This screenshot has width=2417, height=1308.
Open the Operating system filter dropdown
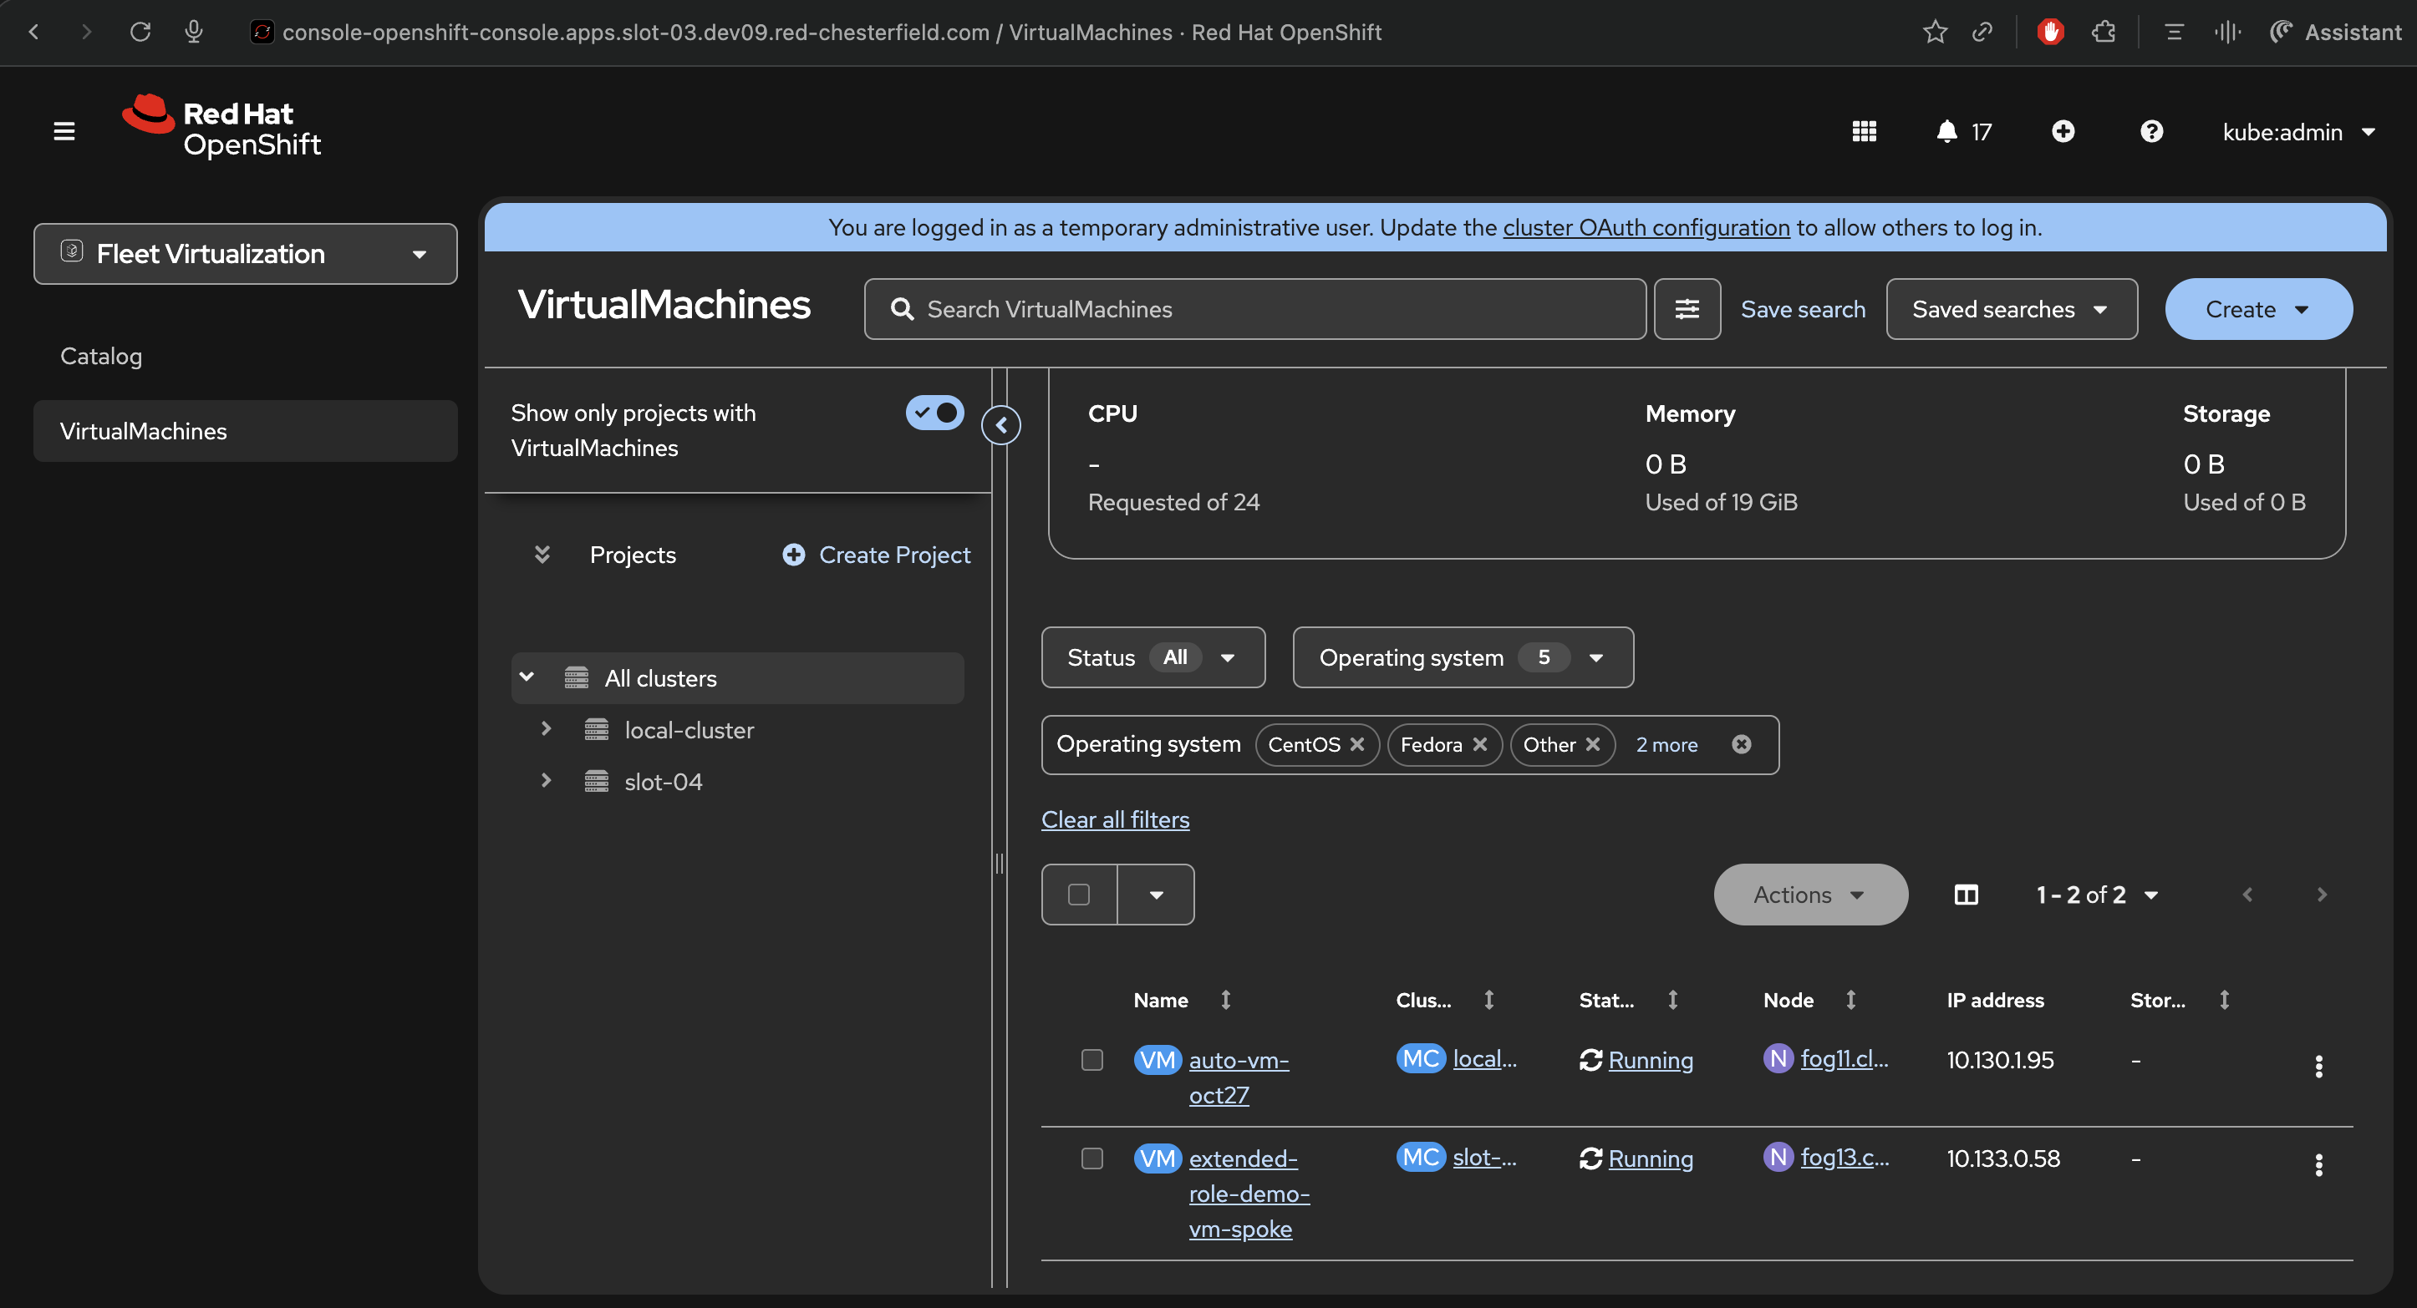[1462, 657]
